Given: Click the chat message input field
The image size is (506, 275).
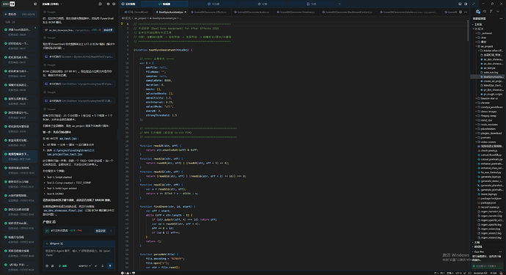Looking at the screenshot, I should pos(79,254).
